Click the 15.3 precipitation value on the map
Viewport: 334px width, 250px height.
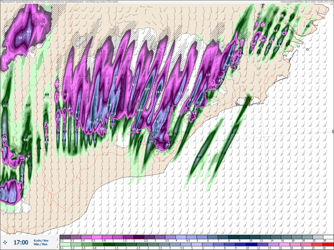198,103
